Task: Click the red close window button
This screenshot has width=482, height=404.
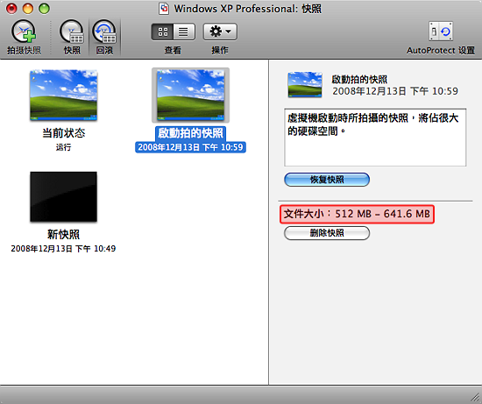Action: pyautogui.click(x=11, y=9)
